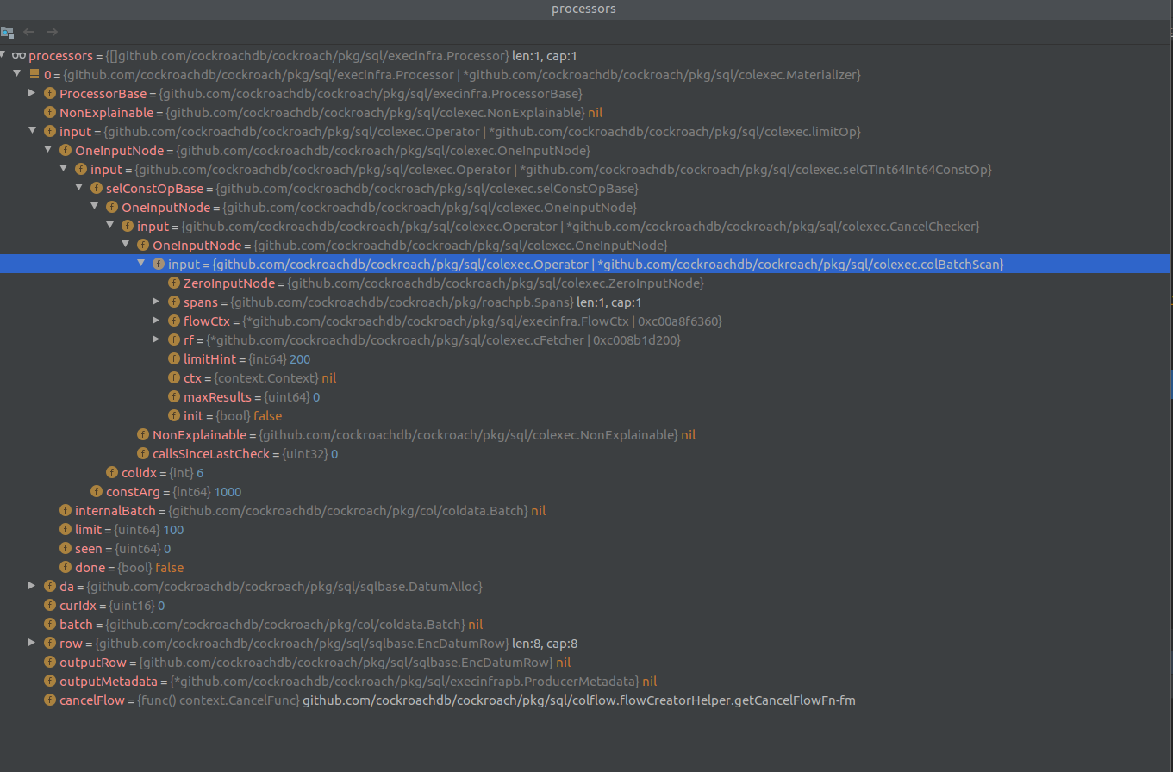
Task: Click the field icon beside seen
Action: [x=66, y=548]
